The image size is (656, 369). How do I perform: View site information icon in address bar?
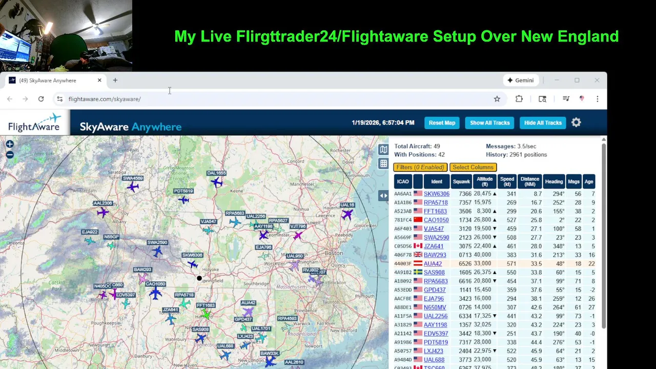click(59, 99)
